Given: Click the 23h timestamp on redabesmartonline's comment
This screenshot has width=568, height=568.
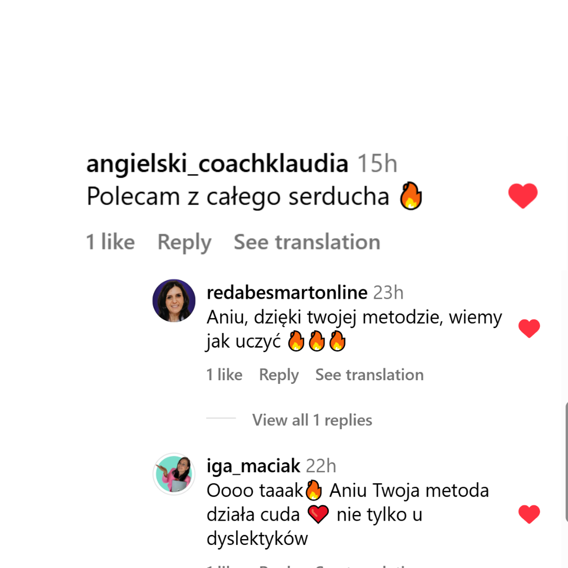Looking at the screenshot, I should tap(388, 292).
